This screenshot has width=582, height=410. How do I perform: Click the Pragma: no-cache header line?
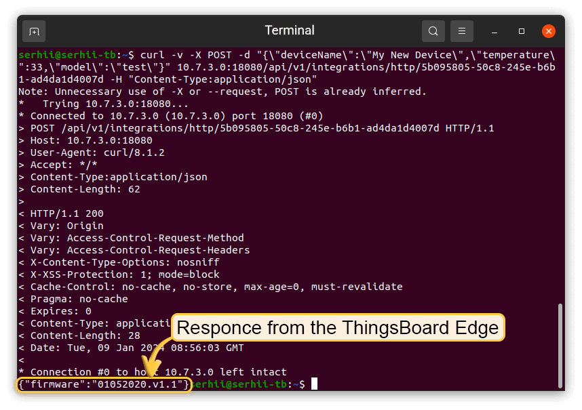coord(79,299)
